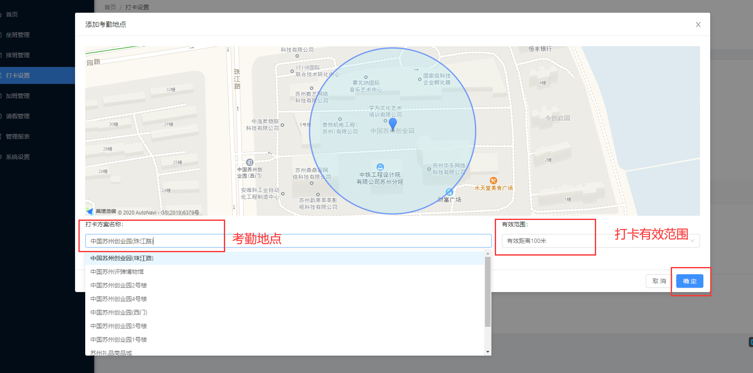Click 中海昇物联科技有限公司 map point

click(x=282, y=125)
